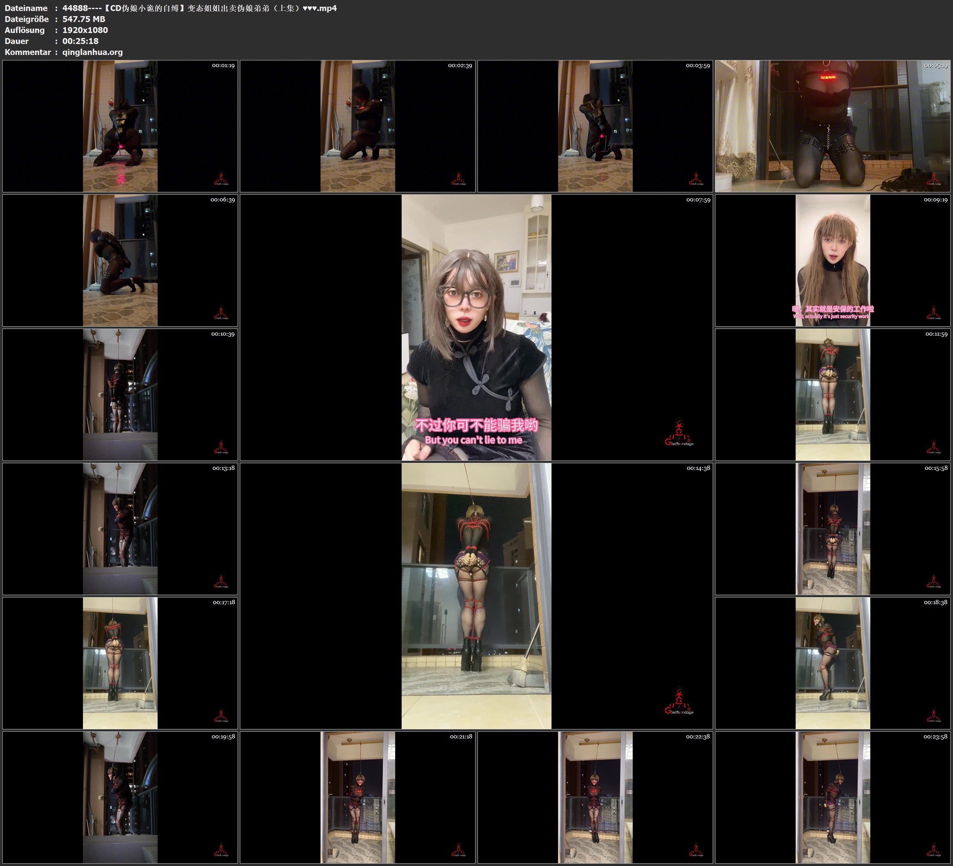Click the large 00:14:38 preview frame
The width and height of the screenshot is (953, 866).
tap(476, 596)
